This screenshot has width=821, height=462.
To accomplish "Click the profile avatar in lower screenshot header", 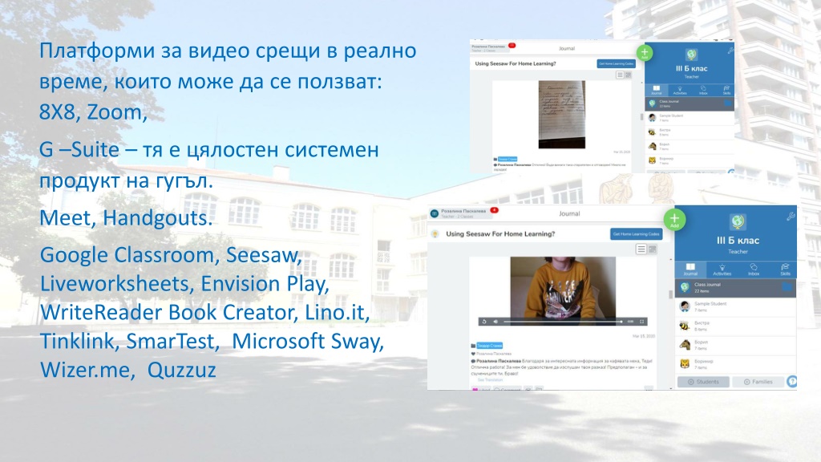I will (435, 213).
